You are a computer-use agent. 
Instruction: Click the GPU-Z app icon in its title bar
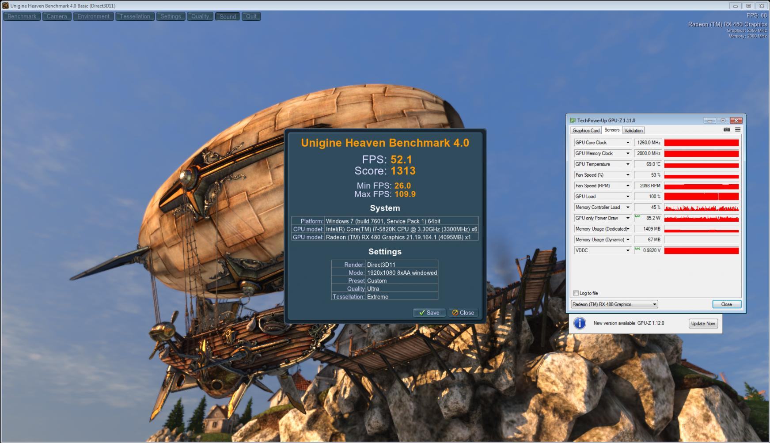click(573, 120)
